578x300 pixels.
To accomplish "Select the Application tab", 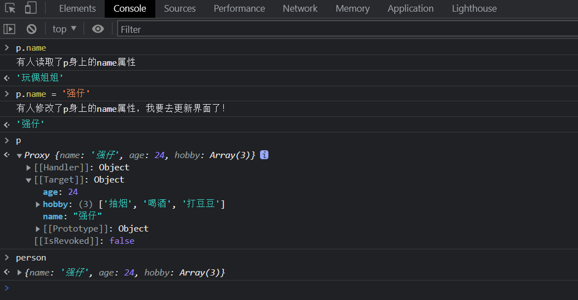I will (x=410, y=8).
